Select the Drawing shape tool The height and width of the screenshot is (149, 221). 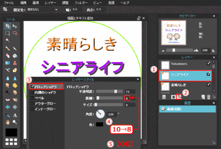[15, 70]
